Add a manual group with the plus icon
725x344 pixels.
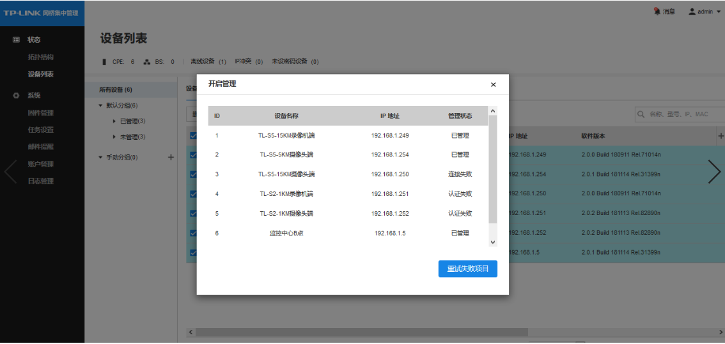tap(171, 157)
